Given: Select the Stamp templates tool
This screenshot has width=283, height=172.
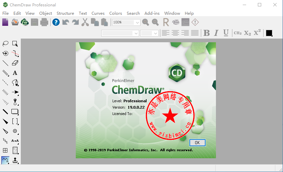Looking at the screenshot, I should pos(15,160).
